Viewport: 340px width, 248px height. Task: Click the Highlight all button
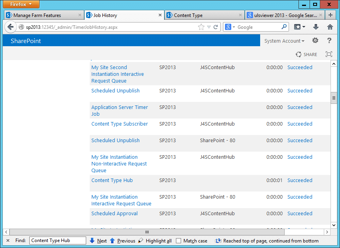point(155,240)
